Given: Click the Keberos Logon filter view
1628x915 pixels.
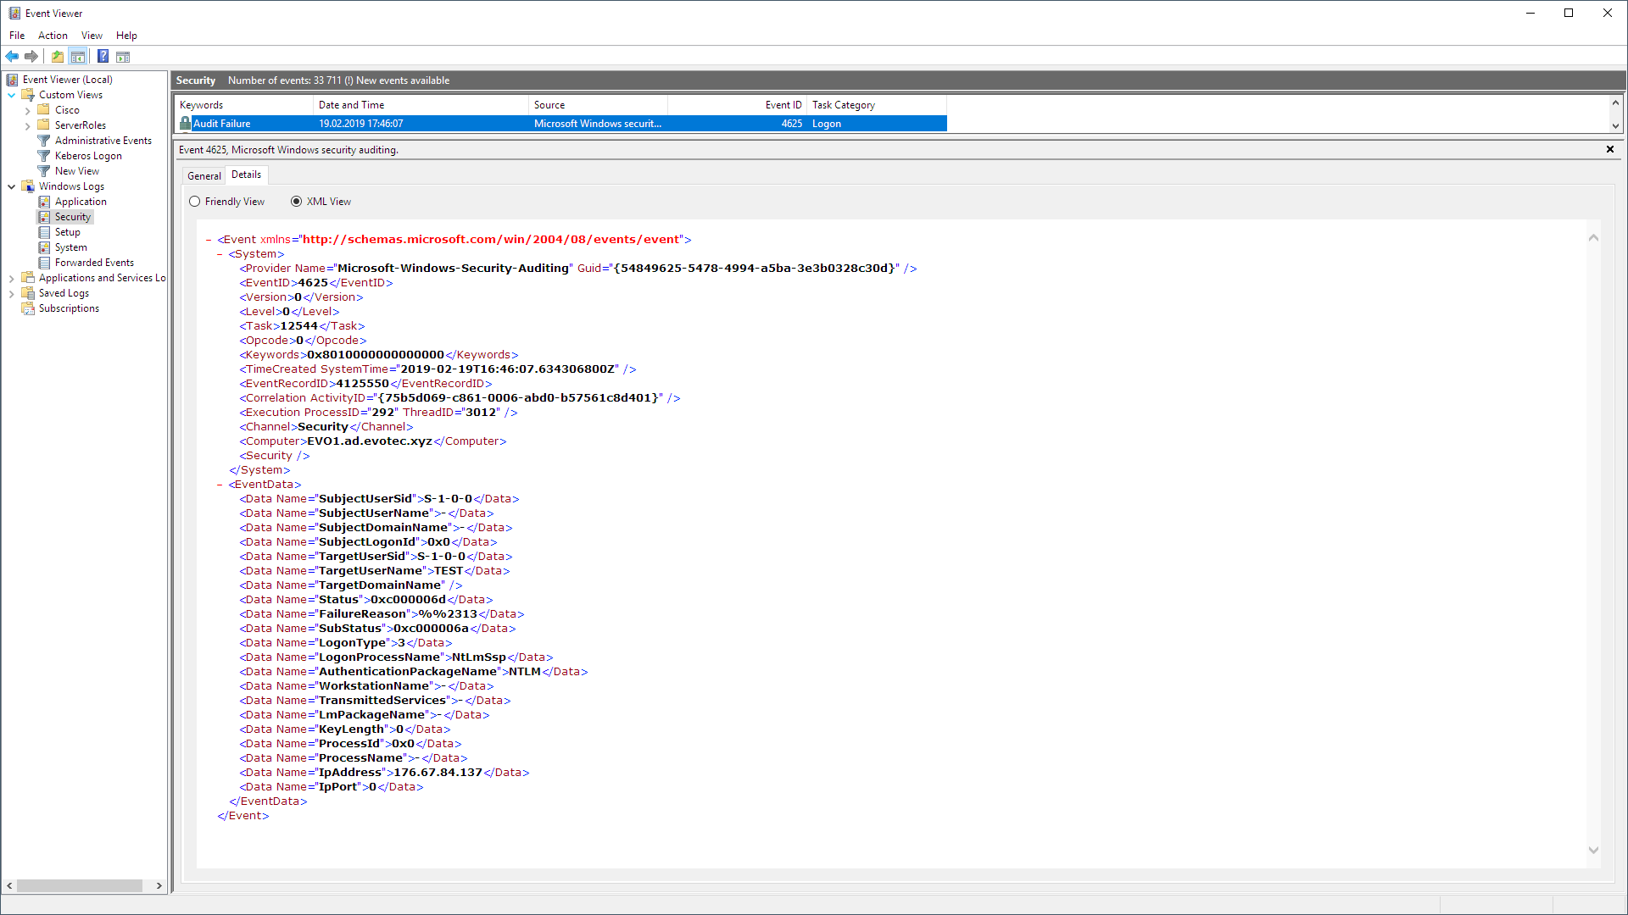Looking at the screenshot, I should 87,155.
